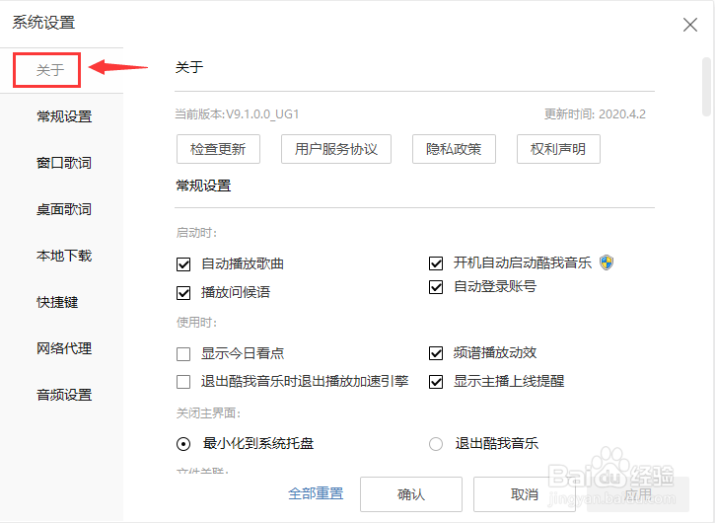This screenshot has height=523, width=715.
Task: Click the 关闭主界面: label
Action: 208,413
